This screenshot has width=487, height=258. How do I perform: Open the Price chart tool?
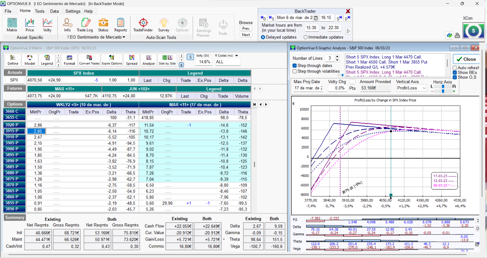click(x=30, y=25)
